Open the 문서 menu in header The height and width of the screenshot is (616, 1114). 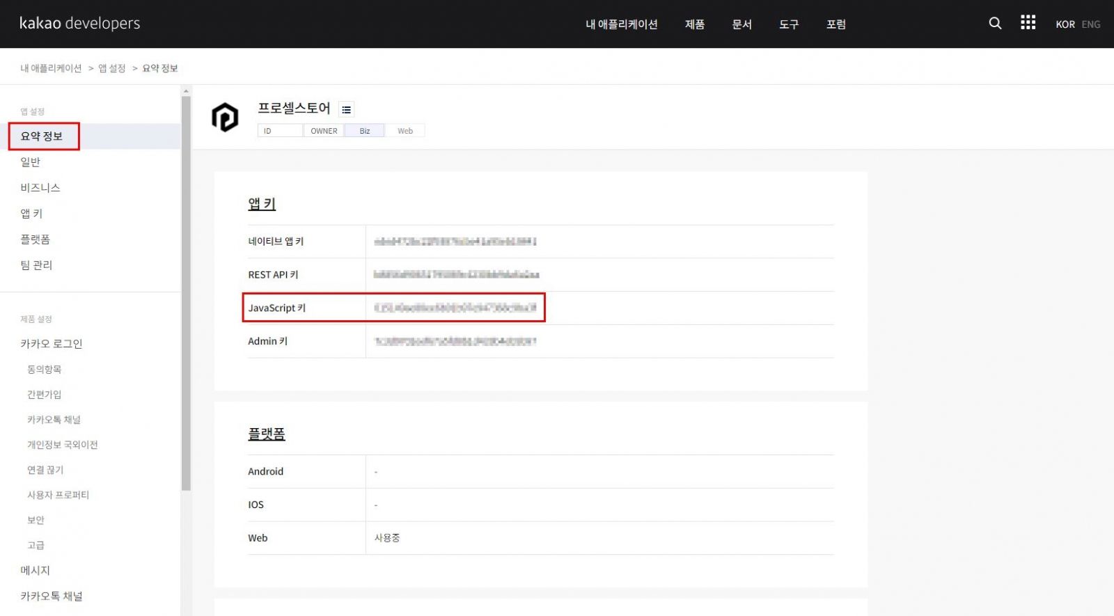742,24
